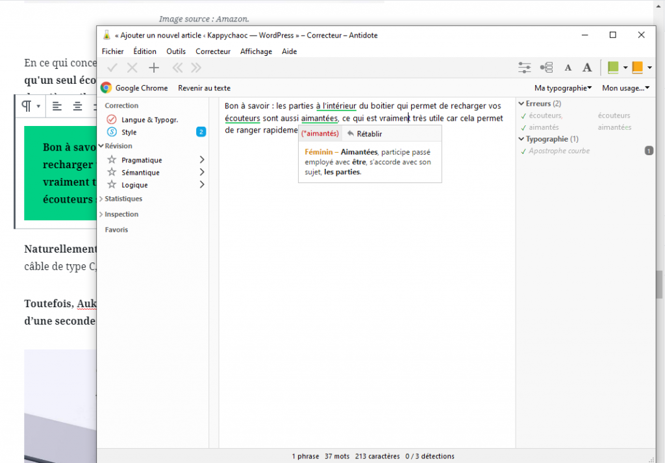Expand the Statistiques section
This screenshot has height=463, width=665.
tap(123, 199)
